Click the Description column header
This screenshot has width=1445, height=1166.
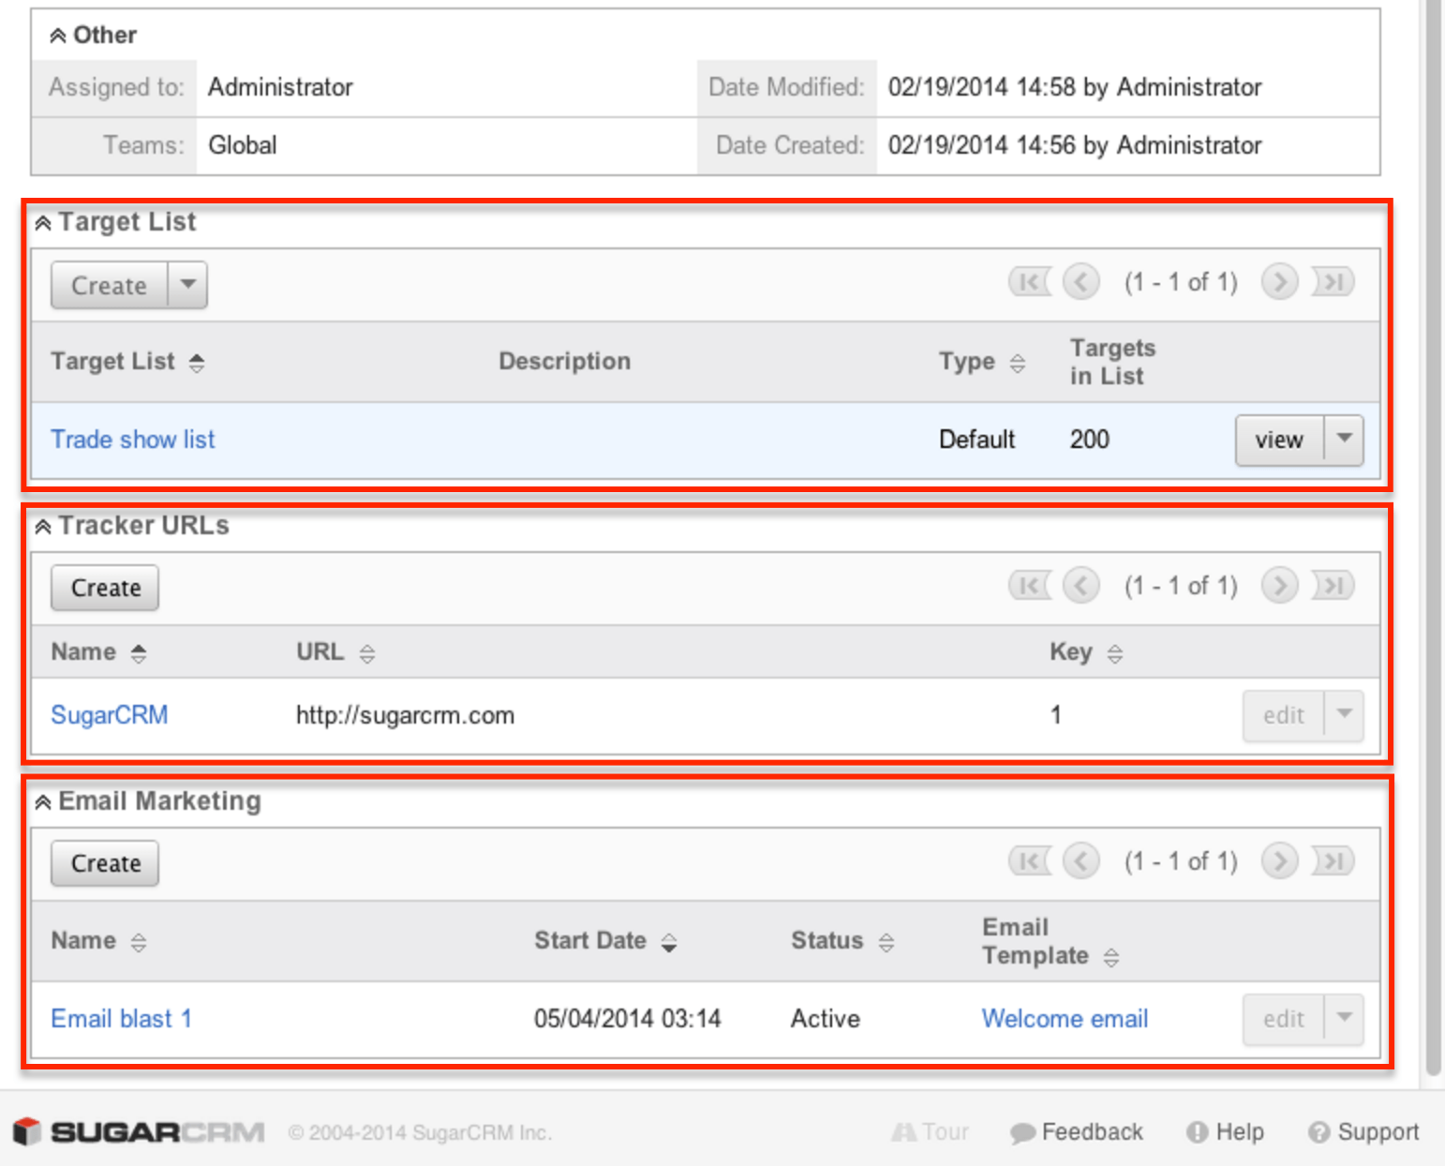click(564, 362)
